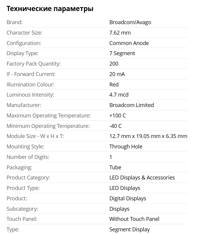Click the Packaging Tube value
The width and height of the screenshot is (214, 234).
[115, 168]
